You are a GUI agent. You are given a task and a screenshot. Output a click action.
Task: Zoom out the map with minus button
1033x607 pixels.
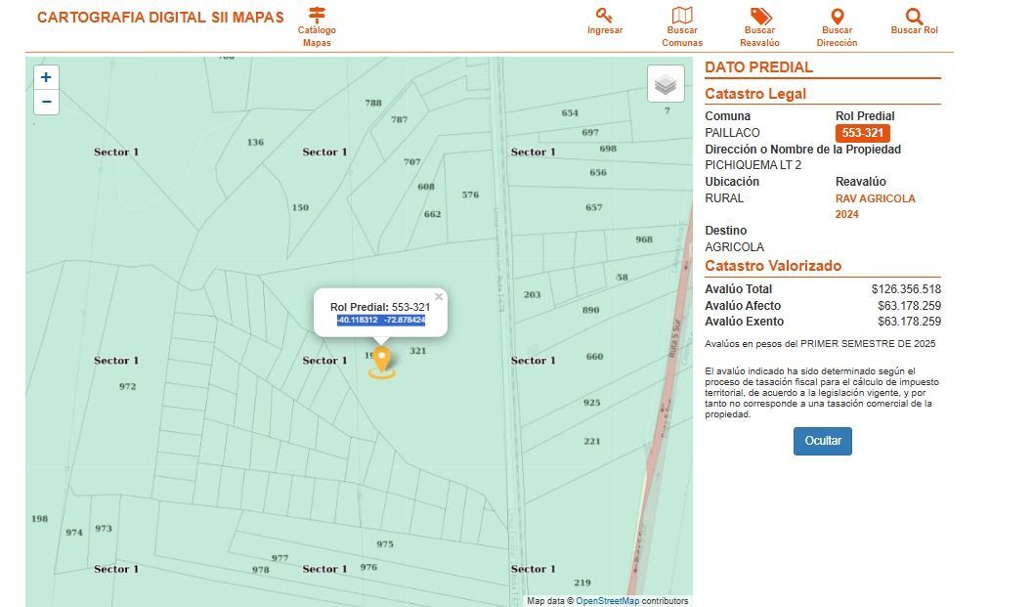point(46,103)
